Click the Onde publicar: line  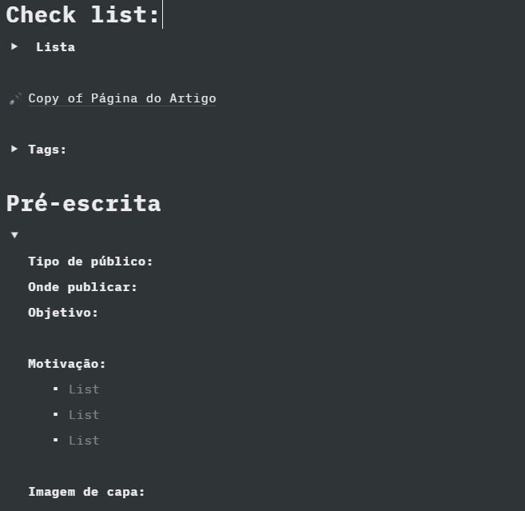[x=82, y=287]
